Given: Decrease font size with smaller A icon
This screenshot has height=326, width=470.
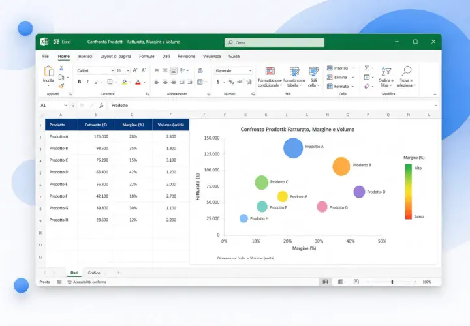Looking at the screenshot, I should (144, 70).
